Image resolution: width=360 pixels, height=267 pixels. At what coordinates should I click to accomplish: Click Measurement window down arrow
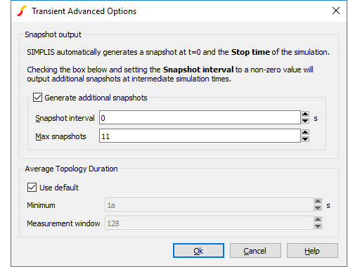pyautogui.click(x=318, y=226)
